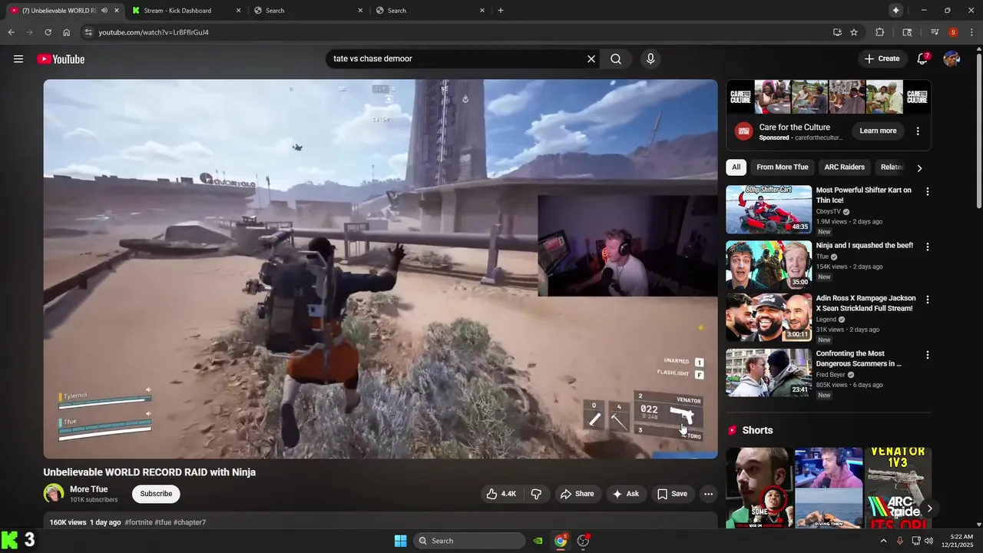
Task: Open options for Care for the Culture ad
Action: [x=918, y=131]
